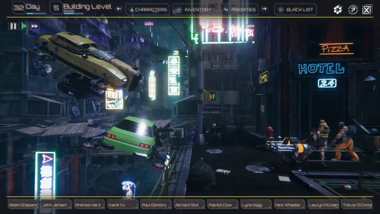This screenshot has width=380, height=214.
Task: Close the management screen with X
Action: (367, 10)
